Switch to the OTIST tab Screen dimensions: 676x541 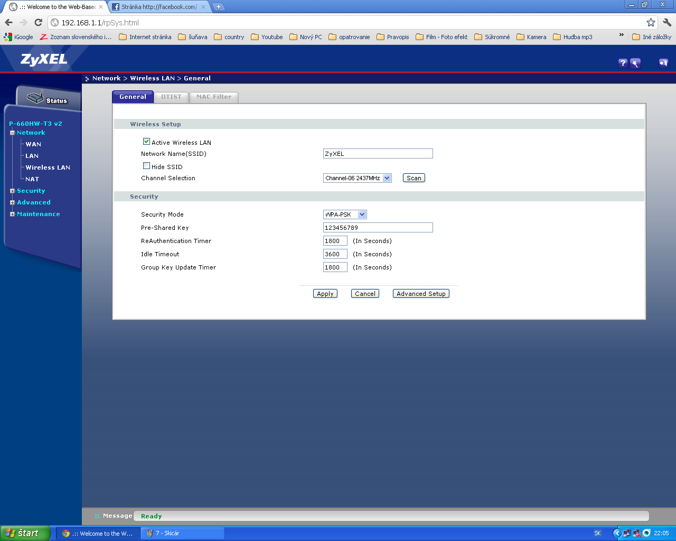[171, 97]
